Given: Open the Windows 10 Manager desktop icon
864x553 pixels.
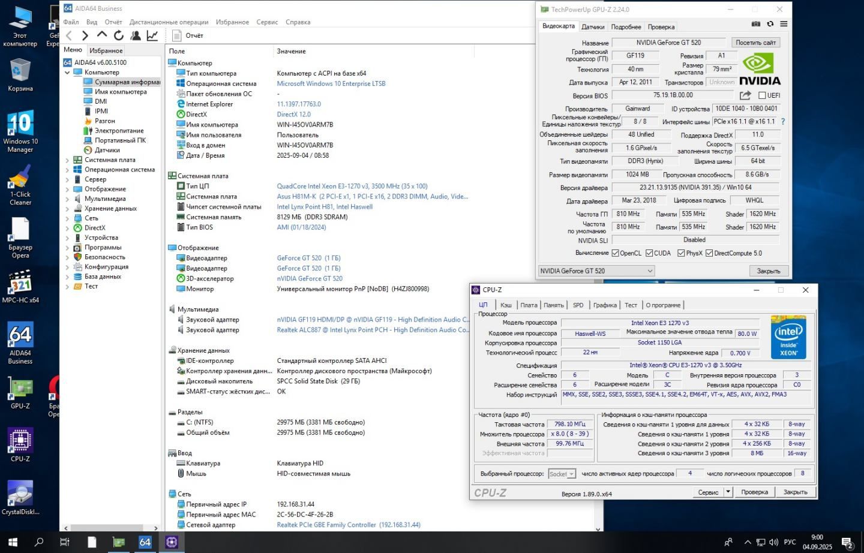Looking at the screenshot, I should click(x=20, y=131).
